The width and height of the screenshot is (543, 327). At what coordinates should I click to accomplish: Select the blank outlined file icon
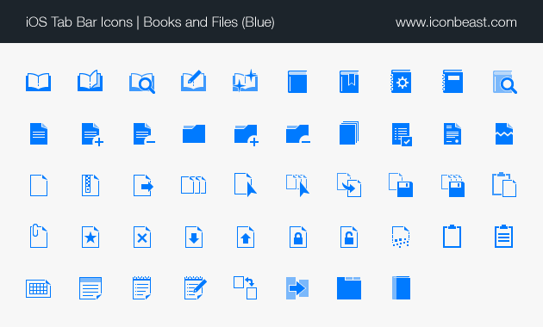tap(39, 186)
